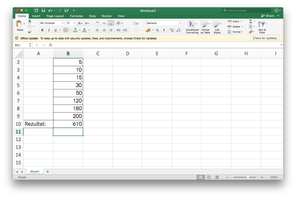Click the Share button
Viewport: 296px width, 198px height.
pyautogui.click(x=268, y=16)
